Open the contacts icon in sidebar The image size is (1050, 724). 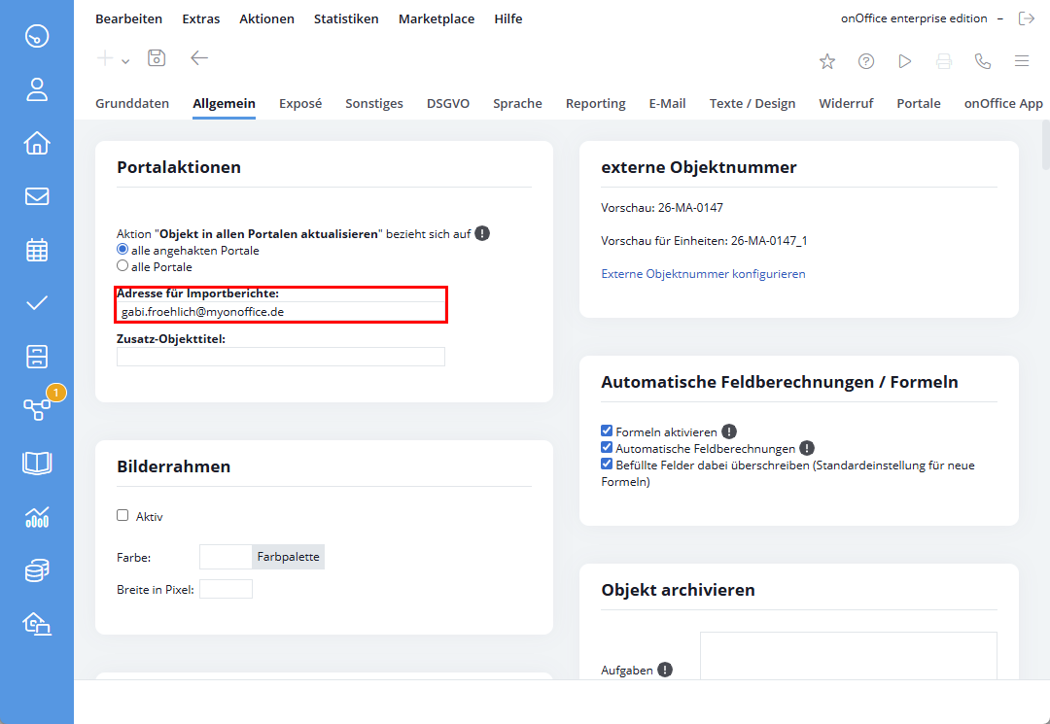coord(37,90)
